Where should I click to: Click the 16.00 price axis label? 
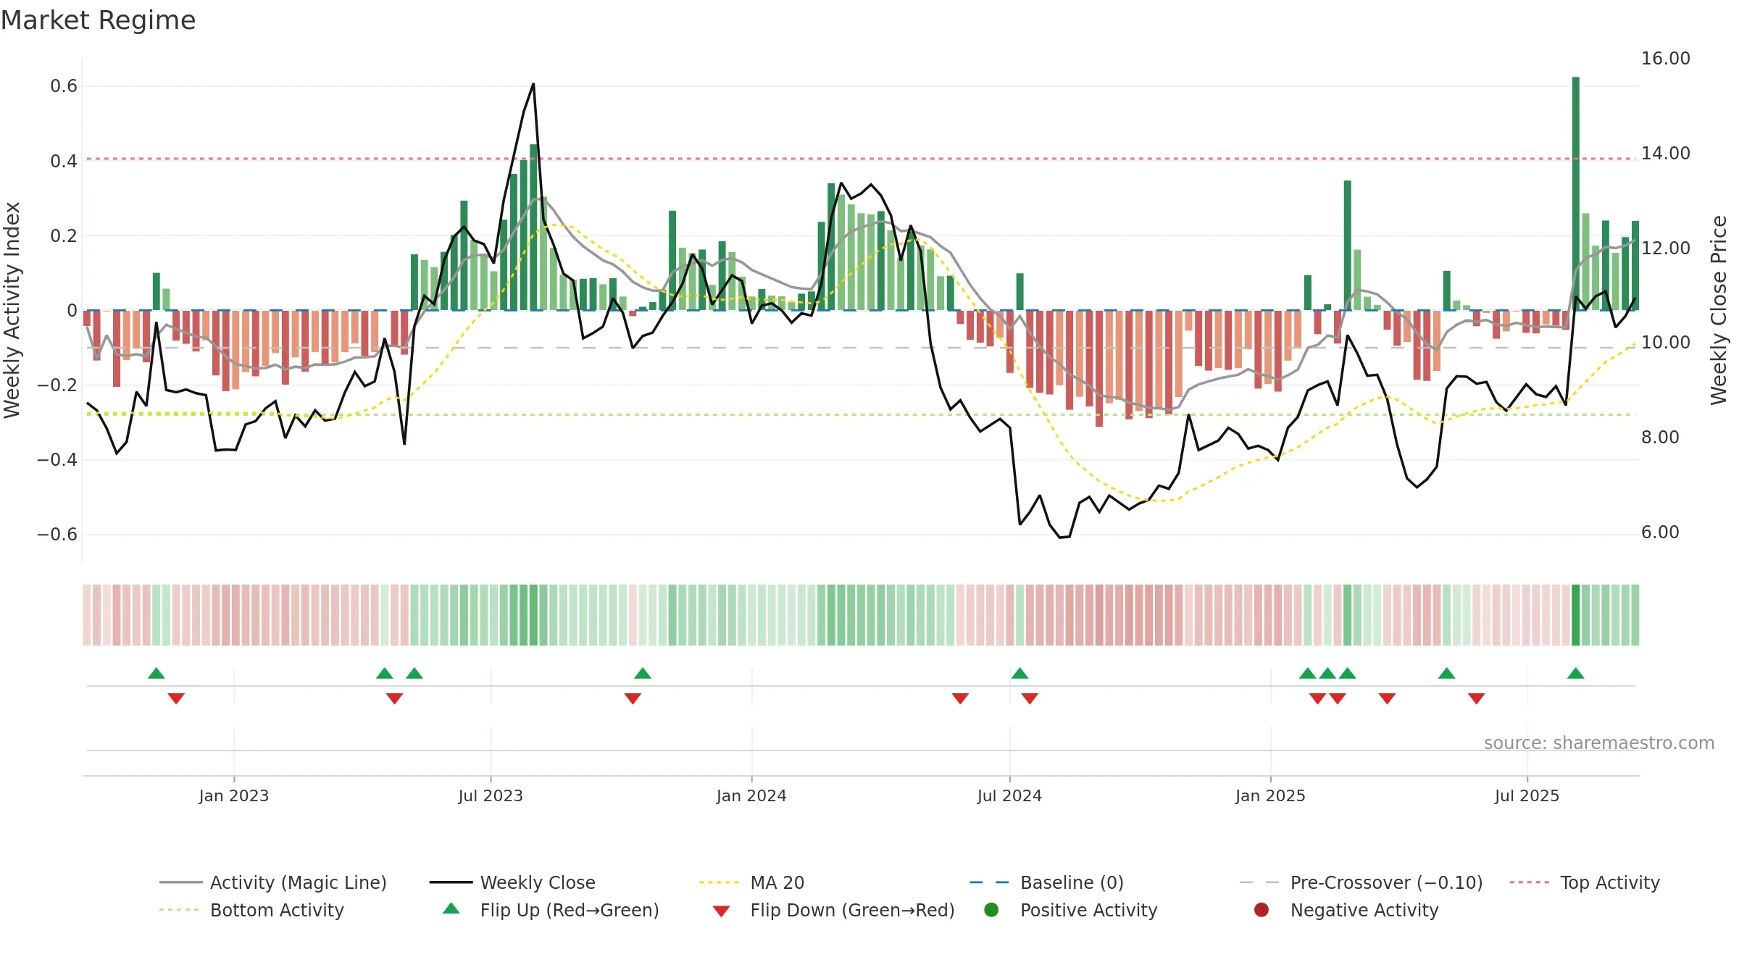point(1665,59)
